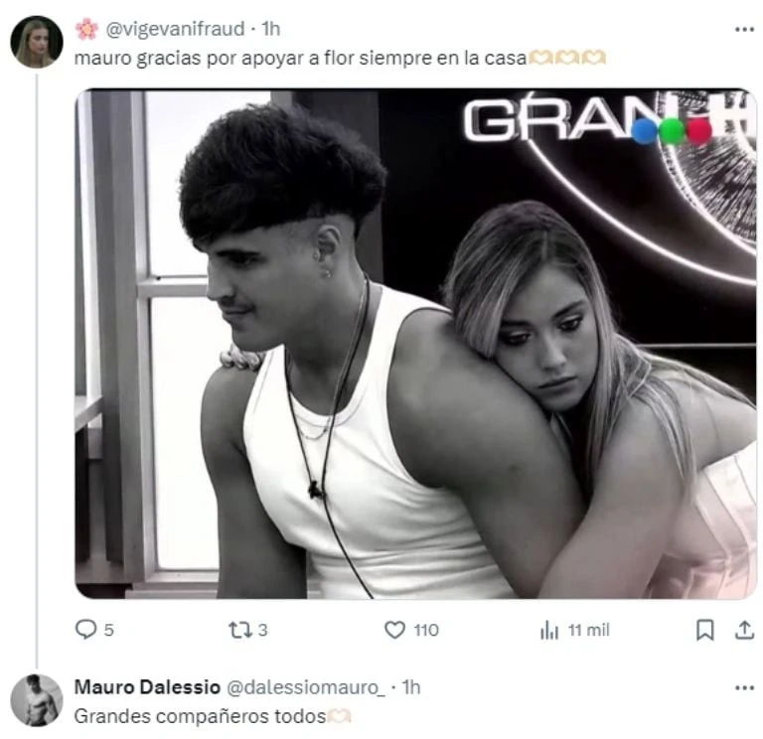Click the 1h timestamp on the @vigevanifraud tweet
This screenshot has width=763, height=739.
click(269, 30)
